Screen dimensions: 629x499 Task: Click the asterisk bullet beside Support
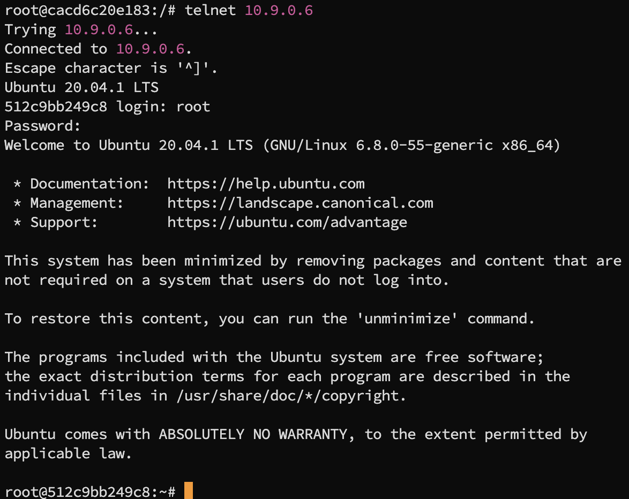coord(17,222)
